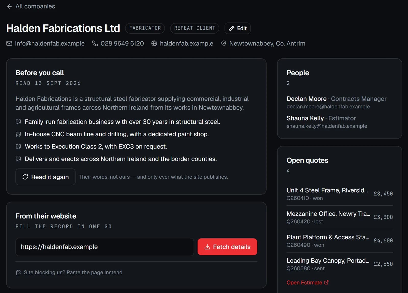Open the Mezzanine Office, Newry quote
Screen dimensions: 408x293
tap(340, 217)
